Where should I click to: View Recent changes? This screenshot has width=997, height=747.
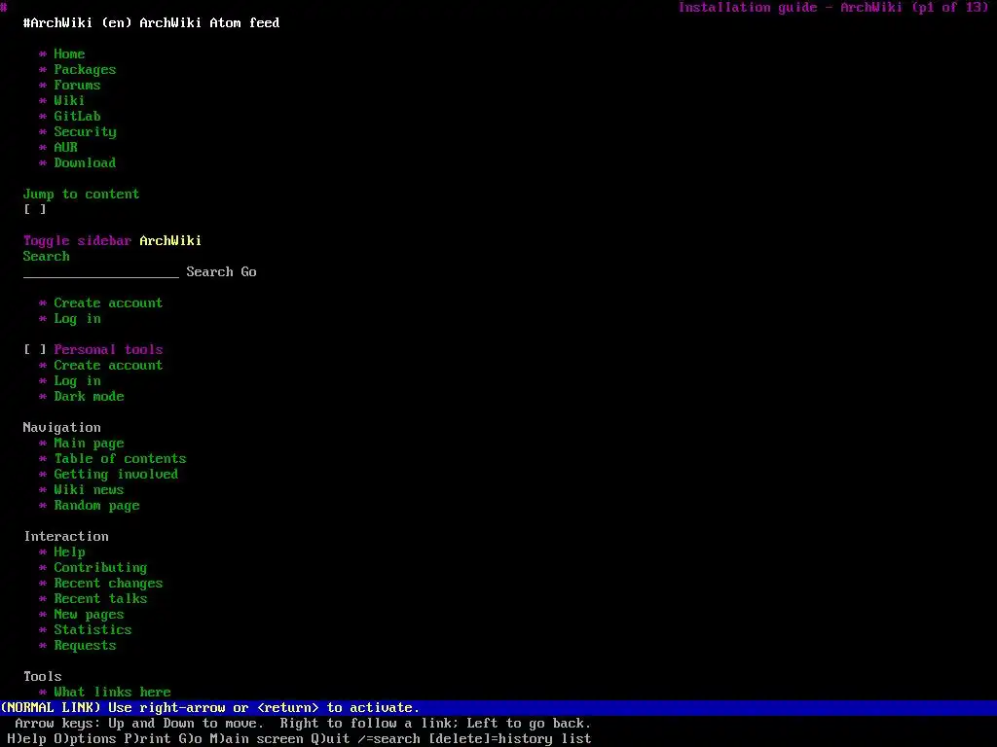click(108, 584)
